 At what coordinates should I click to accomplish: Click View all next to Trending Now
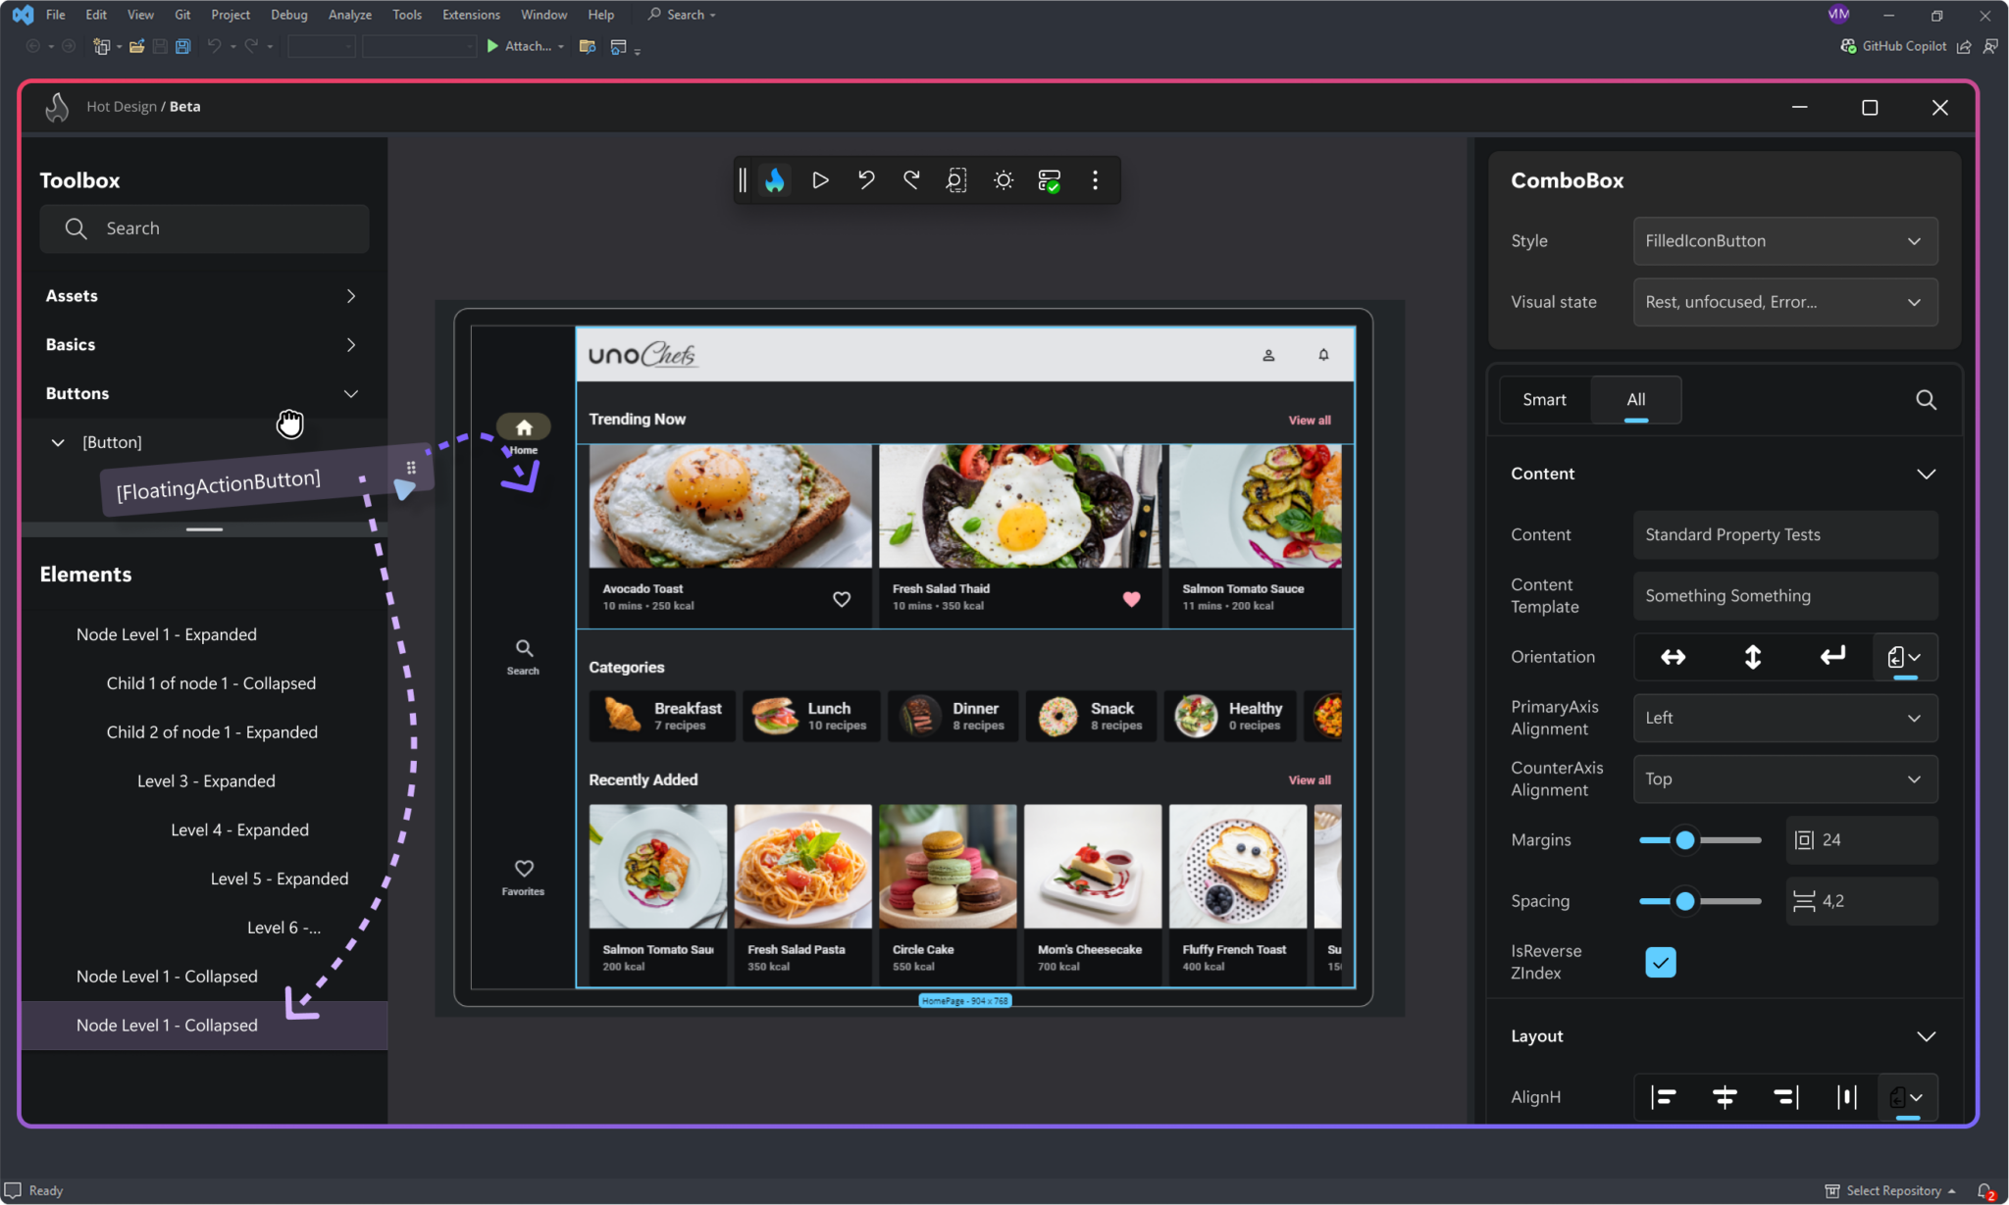1309,420
